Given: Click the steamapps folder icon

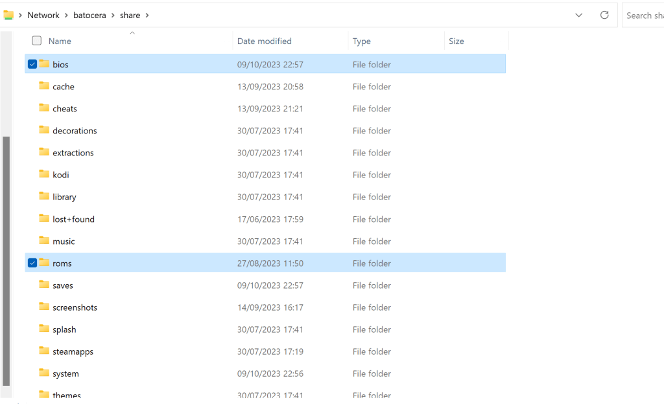Looking at the screenshot, I should pyautogui.click(x=44, y=351).
